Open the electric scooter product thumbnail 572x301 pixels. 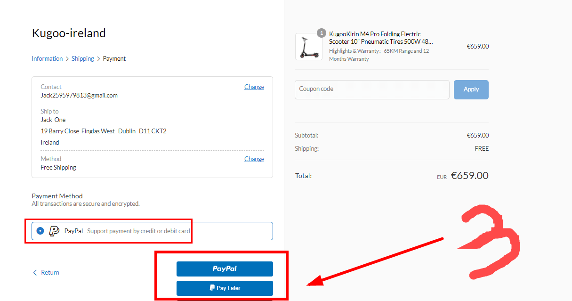coord(308,47)
